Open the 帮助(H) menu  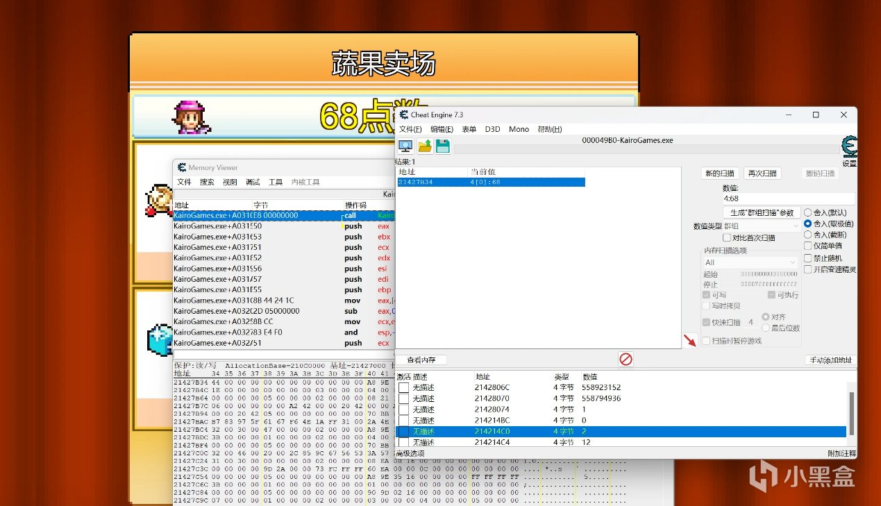tap(550, 129)
